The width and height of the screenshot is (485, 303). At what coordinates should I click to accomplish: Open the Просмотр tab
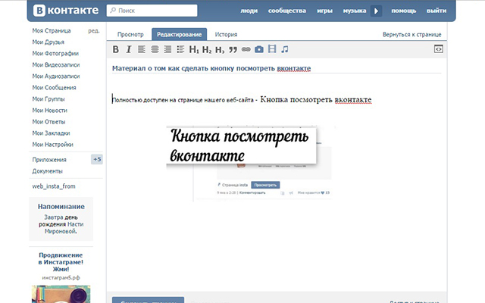click(130, 34)
